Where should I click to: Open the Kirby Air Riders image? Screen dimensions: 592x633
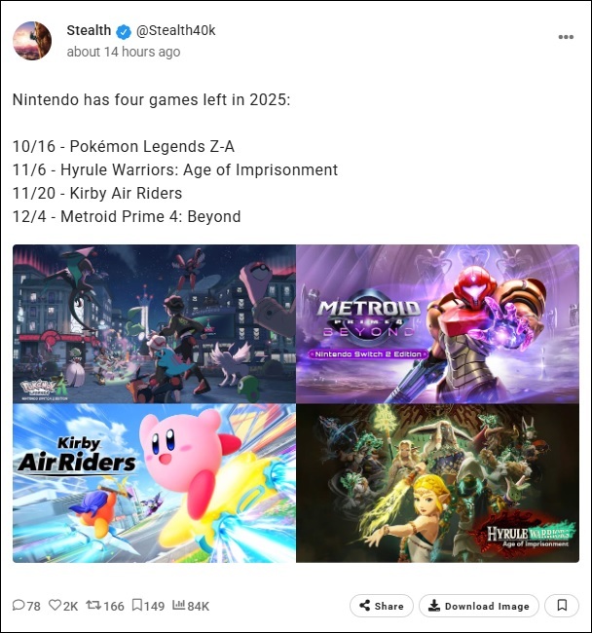154,483
